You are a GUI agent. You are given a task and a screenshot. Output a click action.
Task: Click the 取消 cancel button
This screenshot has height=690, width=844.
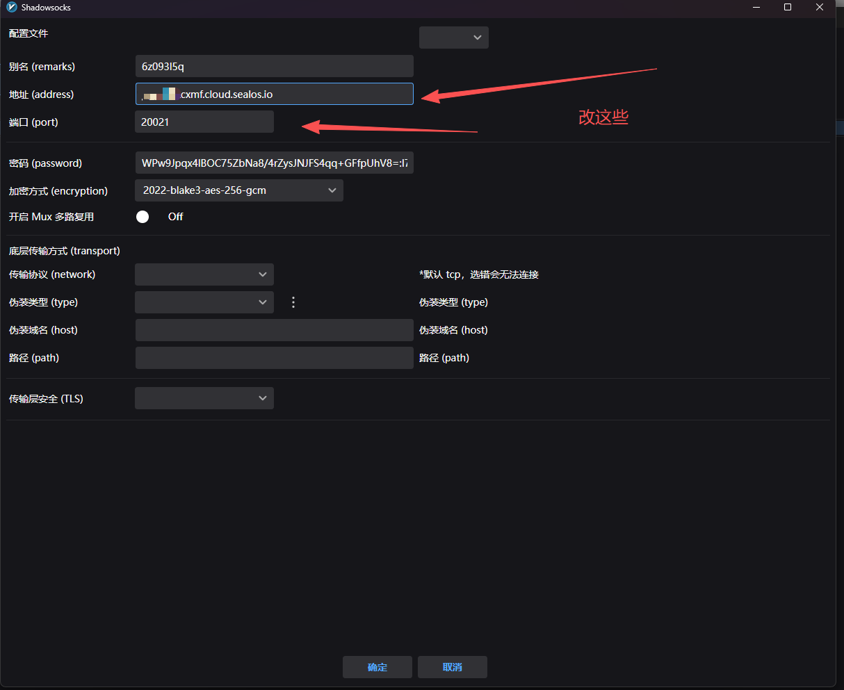tap(452, 667)
